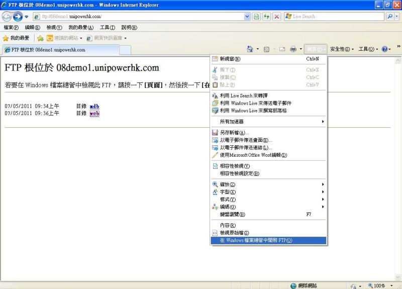The image size is (402, 289).
Task: Toggle 鍵盤瀏覽(B) caret browsing entry
Action: tap(268, 214)
